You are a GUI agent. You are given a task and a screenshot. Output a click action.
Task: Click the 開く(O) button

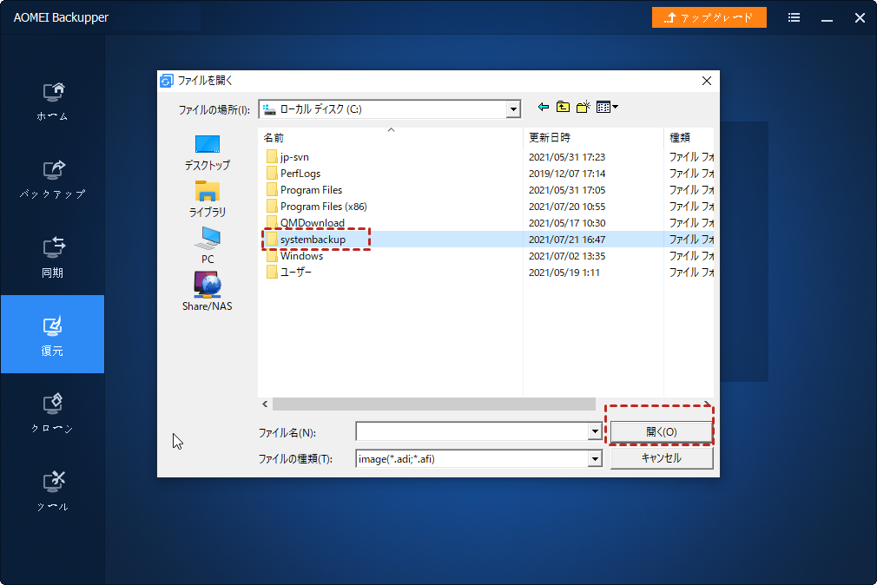click(661, 431)
